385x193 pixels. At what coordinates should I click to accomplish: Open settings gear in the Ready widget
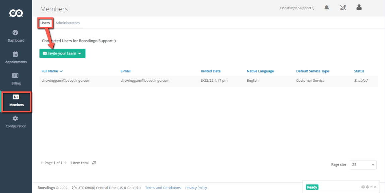(363, 187)
